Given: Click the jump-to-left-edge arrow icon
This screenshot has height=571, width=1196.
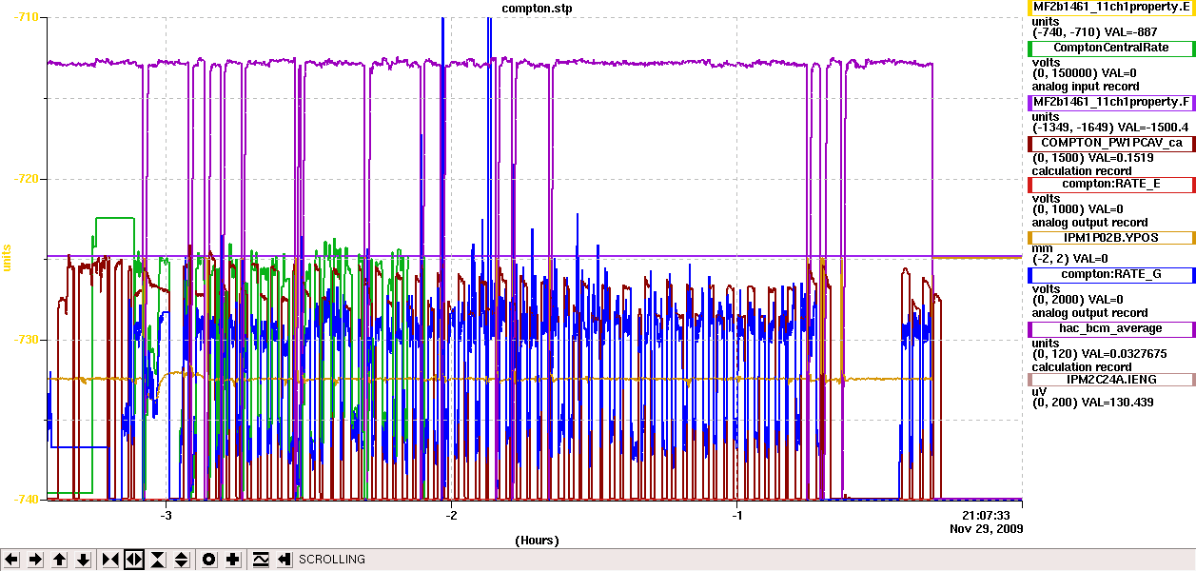Looking at the screenshot, I should (x=284, y=560).
